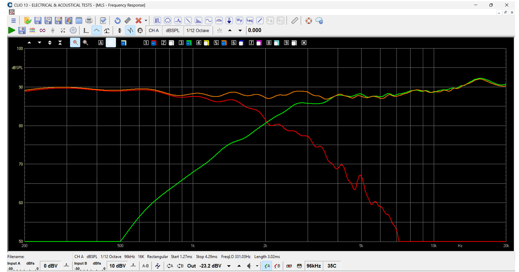Select overlay button 1

(x=146, y=43)
